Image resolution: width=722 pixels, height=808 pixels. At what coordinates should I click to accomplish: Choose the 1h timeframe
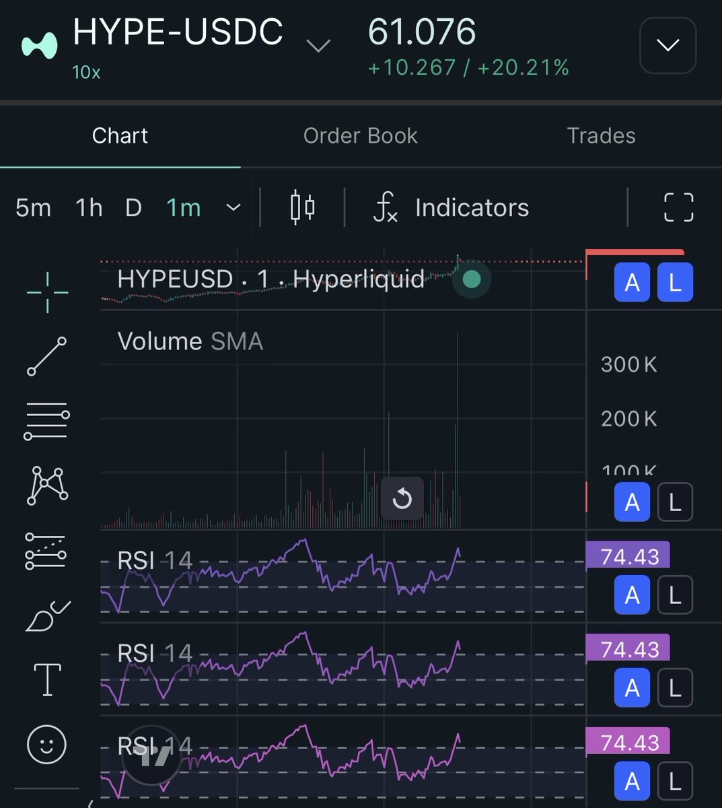[x=89, y=207]
